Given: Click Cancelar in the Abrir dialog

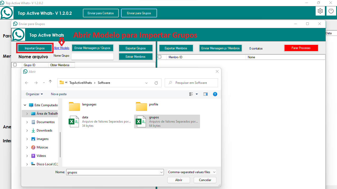Looking at the screenshot, I should point(205,180).
